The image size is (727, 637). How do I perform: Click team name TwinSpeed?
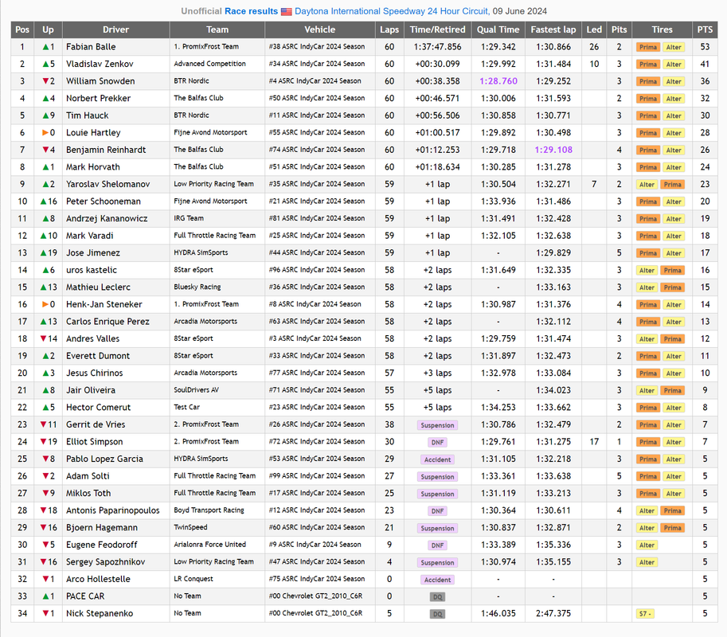[x=190, y=528]
